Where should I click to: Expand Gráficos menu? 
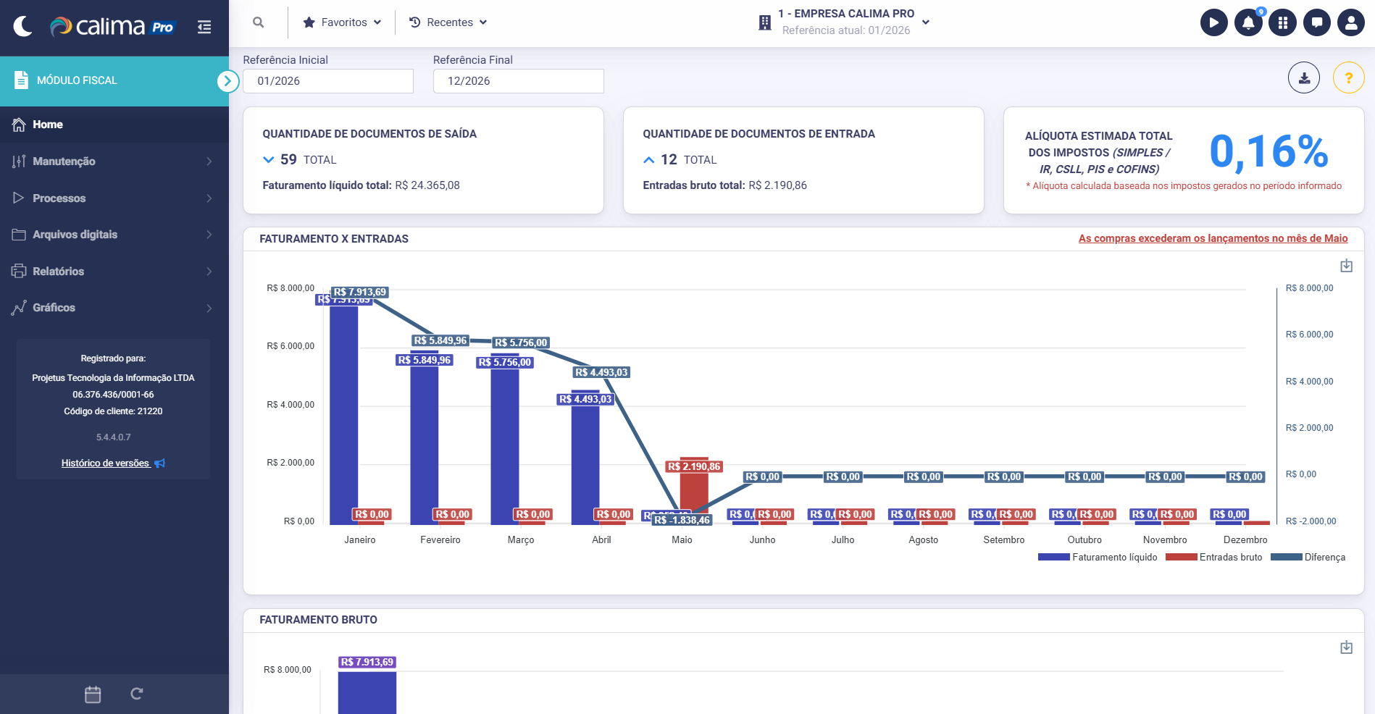point(114,308)
